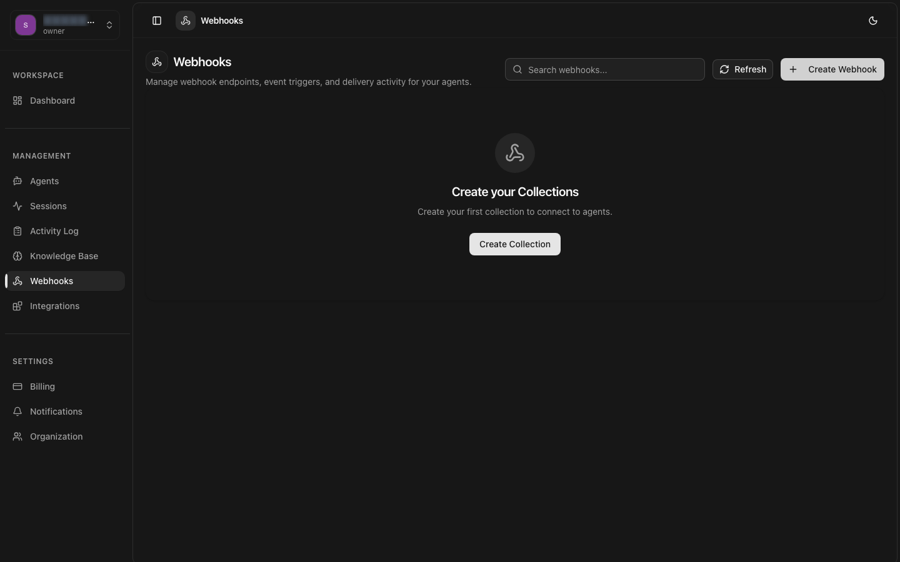Click the 'owner' role label
This screenshot has width=900, height=562.
[x=54, y=31]
